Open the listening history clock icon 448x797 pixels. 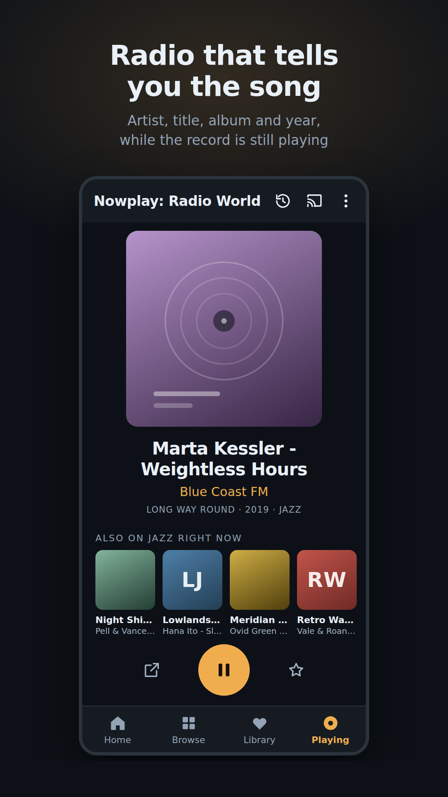(x=283, y=201)
